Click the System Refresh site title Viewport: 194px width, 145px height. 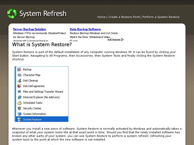[43, 14]
